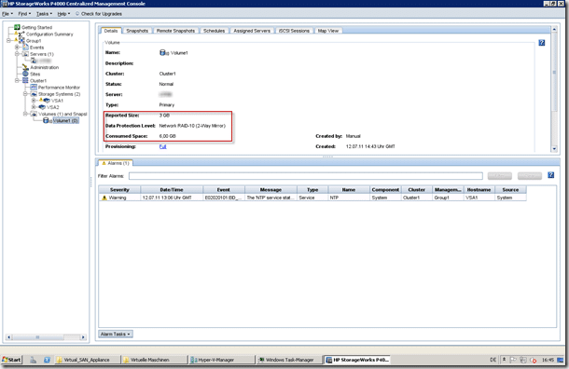The width and height of the screenshot is (569, 369).
Task: Switch to the iSCSI Sessions tab
Action: click(294, 31)
